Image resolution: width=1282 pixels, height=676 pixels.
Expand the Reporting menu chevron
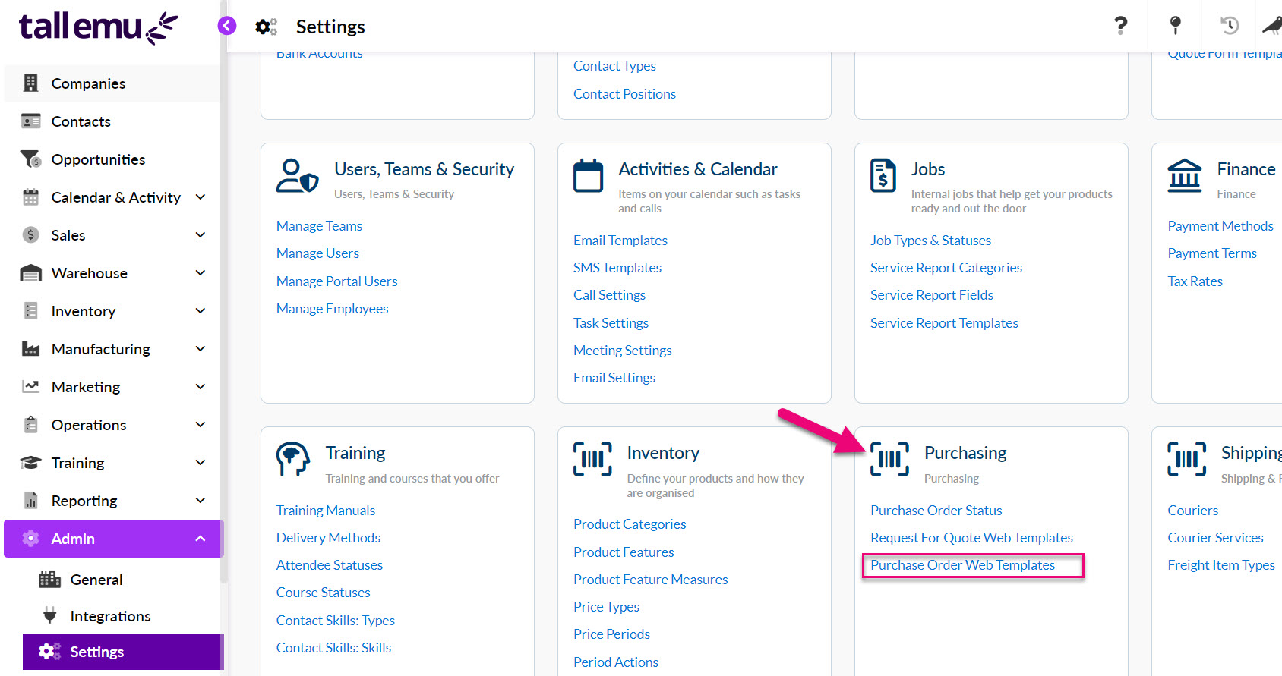(x=201, y=501)
